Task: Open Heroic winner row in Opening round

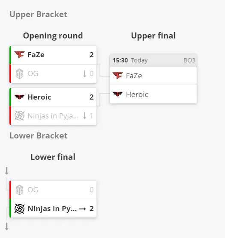Action: click(53, 97)
